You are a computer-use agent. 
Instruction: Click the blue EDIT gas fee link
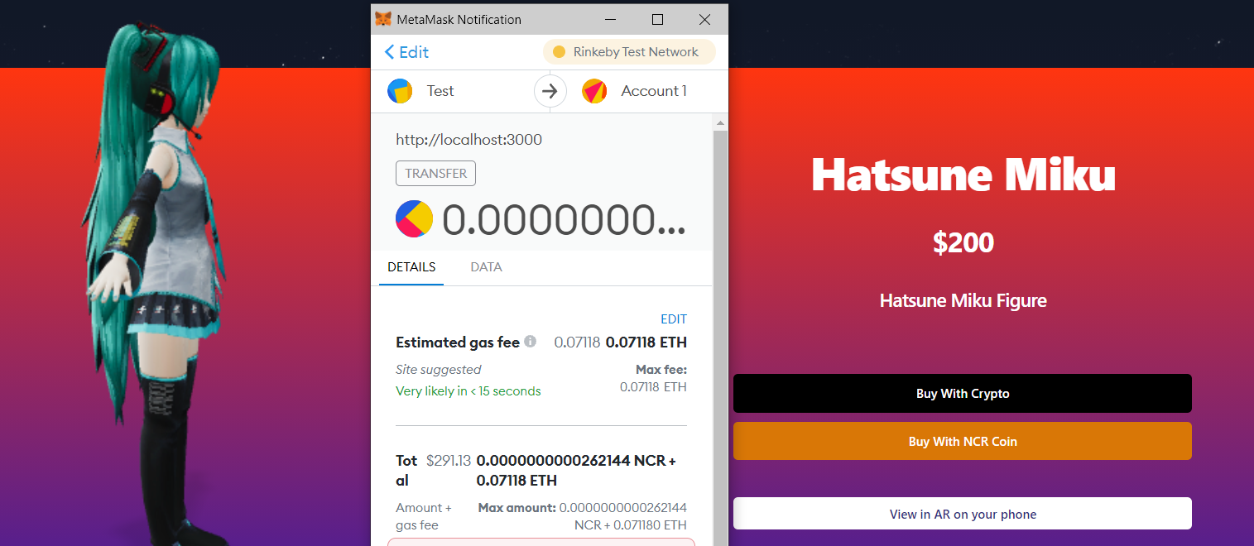pos(673,319)
